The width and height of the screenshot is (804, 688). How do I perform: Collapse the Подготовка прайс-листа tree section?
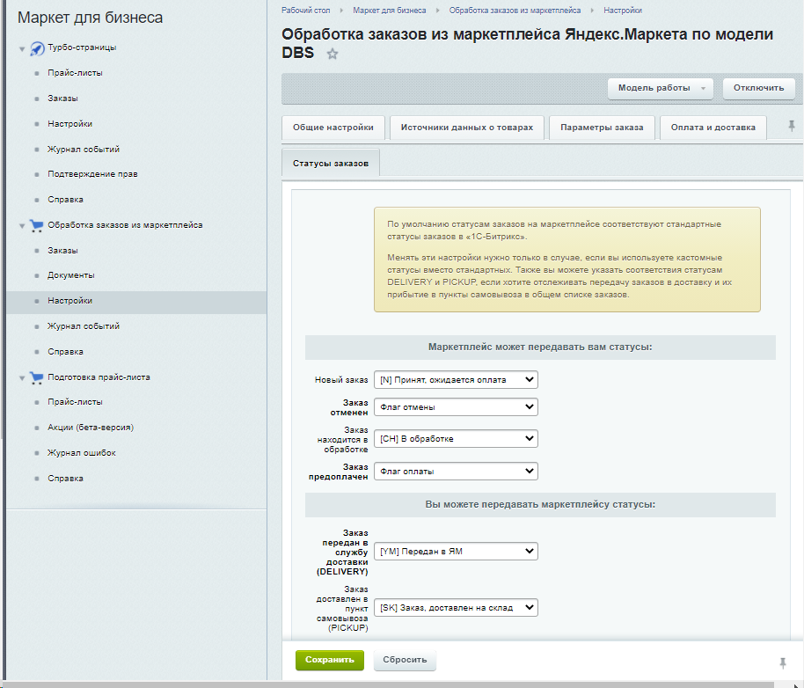coord(22,378)
